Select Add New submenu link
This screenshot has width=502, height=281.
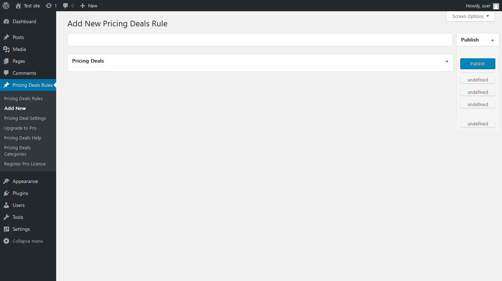pos(15,108)
